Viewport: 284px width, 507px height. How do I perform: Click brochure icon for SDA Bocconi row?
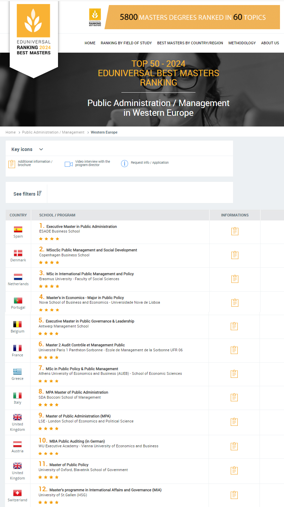234,397
